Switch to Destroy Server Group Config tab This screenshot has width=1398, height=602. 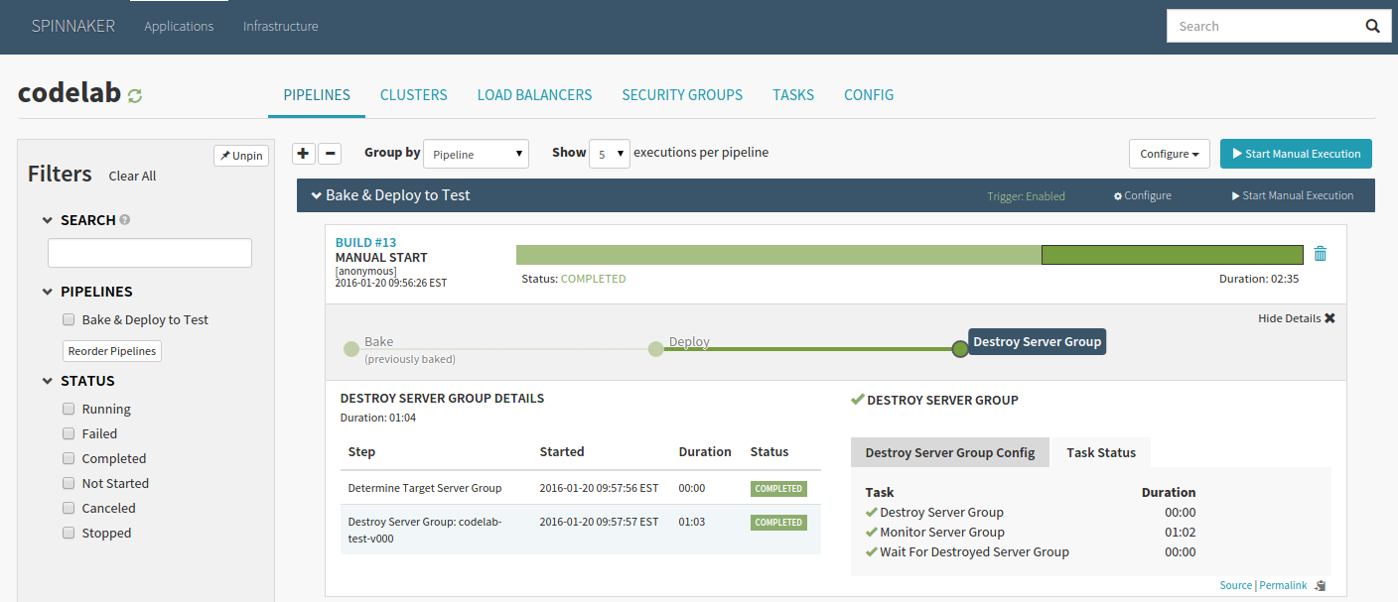[950, 452]
